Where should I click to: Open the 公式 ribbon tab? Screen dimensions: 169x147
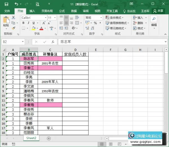pos(62,11)
